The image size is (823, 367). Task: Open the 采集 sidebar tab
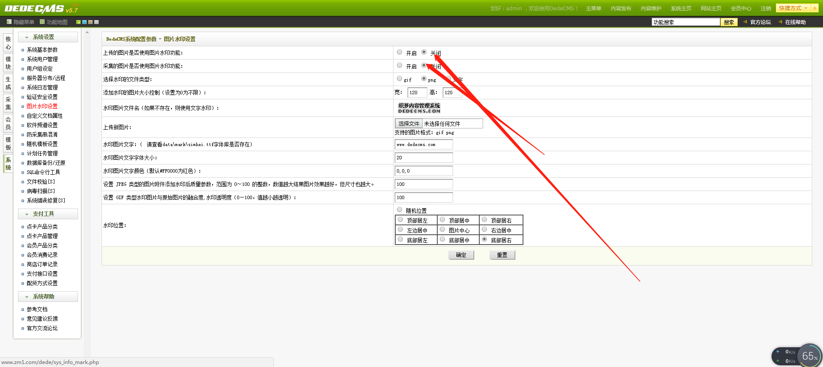click(x=8, y=104)
